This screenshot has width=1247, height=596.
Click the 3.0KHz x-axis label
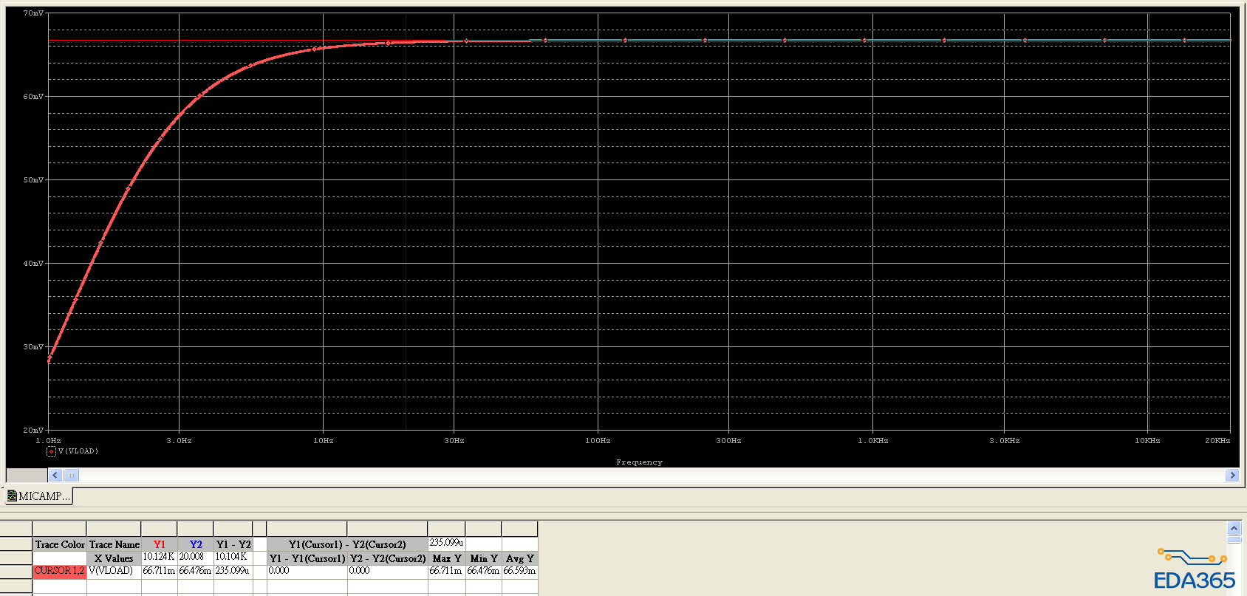click(x=1005, y=441)
